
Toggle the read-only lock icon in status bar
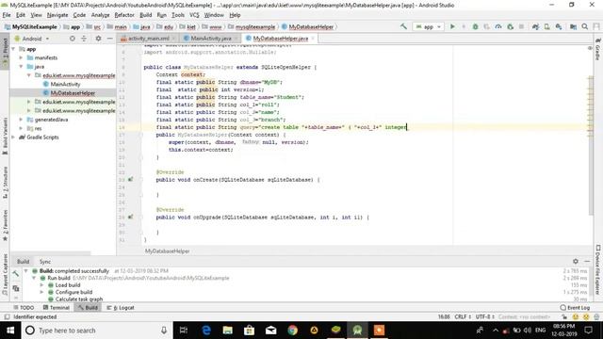pos(564,316)
